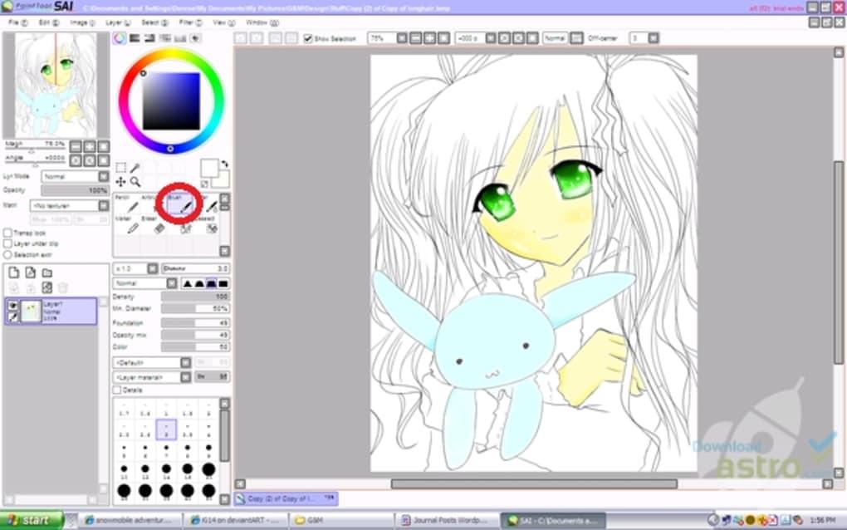Switch to deviantART taskbar window
The height and width of the screenshot is (530, 847).
tap(234, 520)
